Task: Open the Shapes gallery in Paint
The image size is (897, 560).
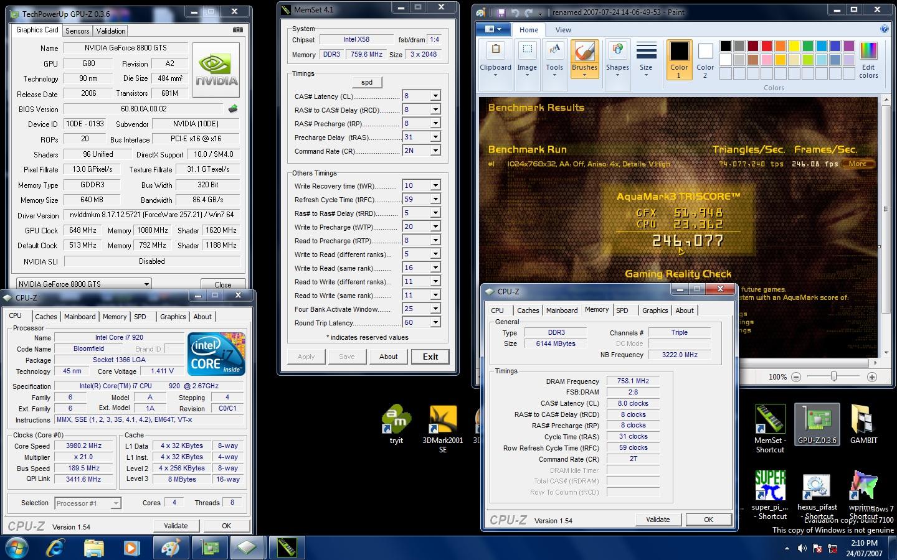Action: coord(617,58)
